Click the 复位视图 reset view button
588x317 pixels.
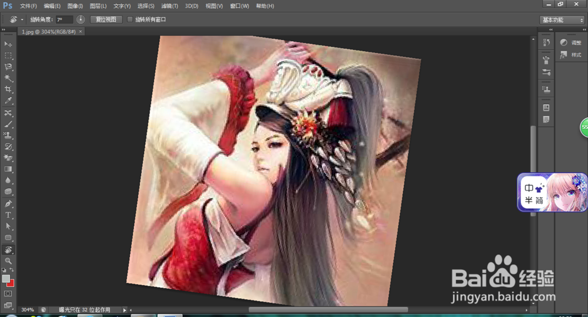(106, 19)
